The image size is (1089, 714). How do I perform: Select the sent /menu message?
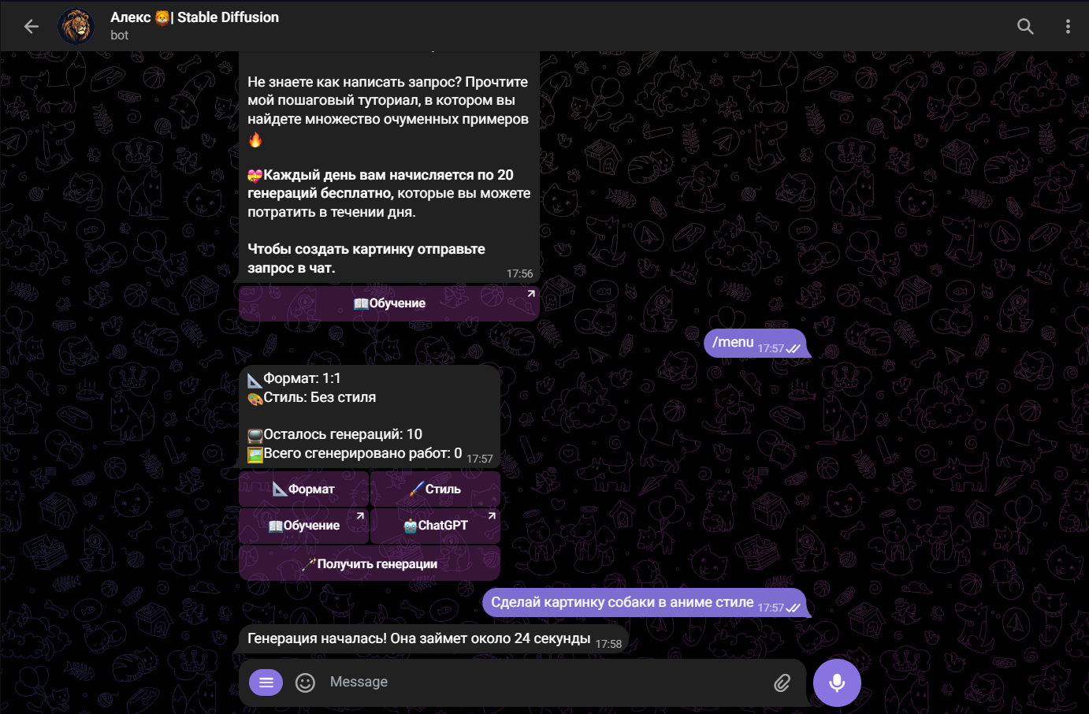(756, 343)
